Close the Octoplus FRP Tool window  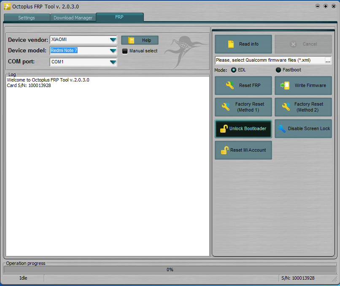334,6
